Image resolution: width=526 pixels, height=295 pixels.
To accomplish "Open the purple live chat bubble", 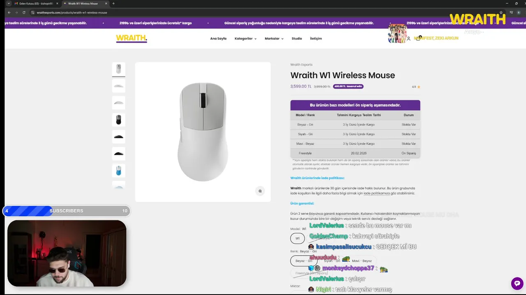I will point(517,283).
